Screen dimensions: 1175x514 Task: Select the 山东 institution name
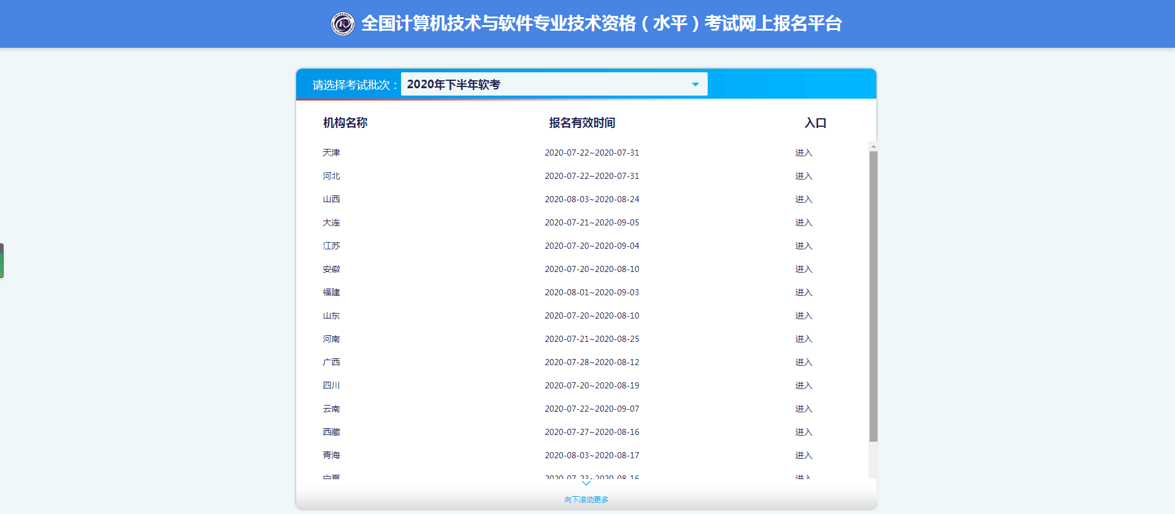click(331, 316)
